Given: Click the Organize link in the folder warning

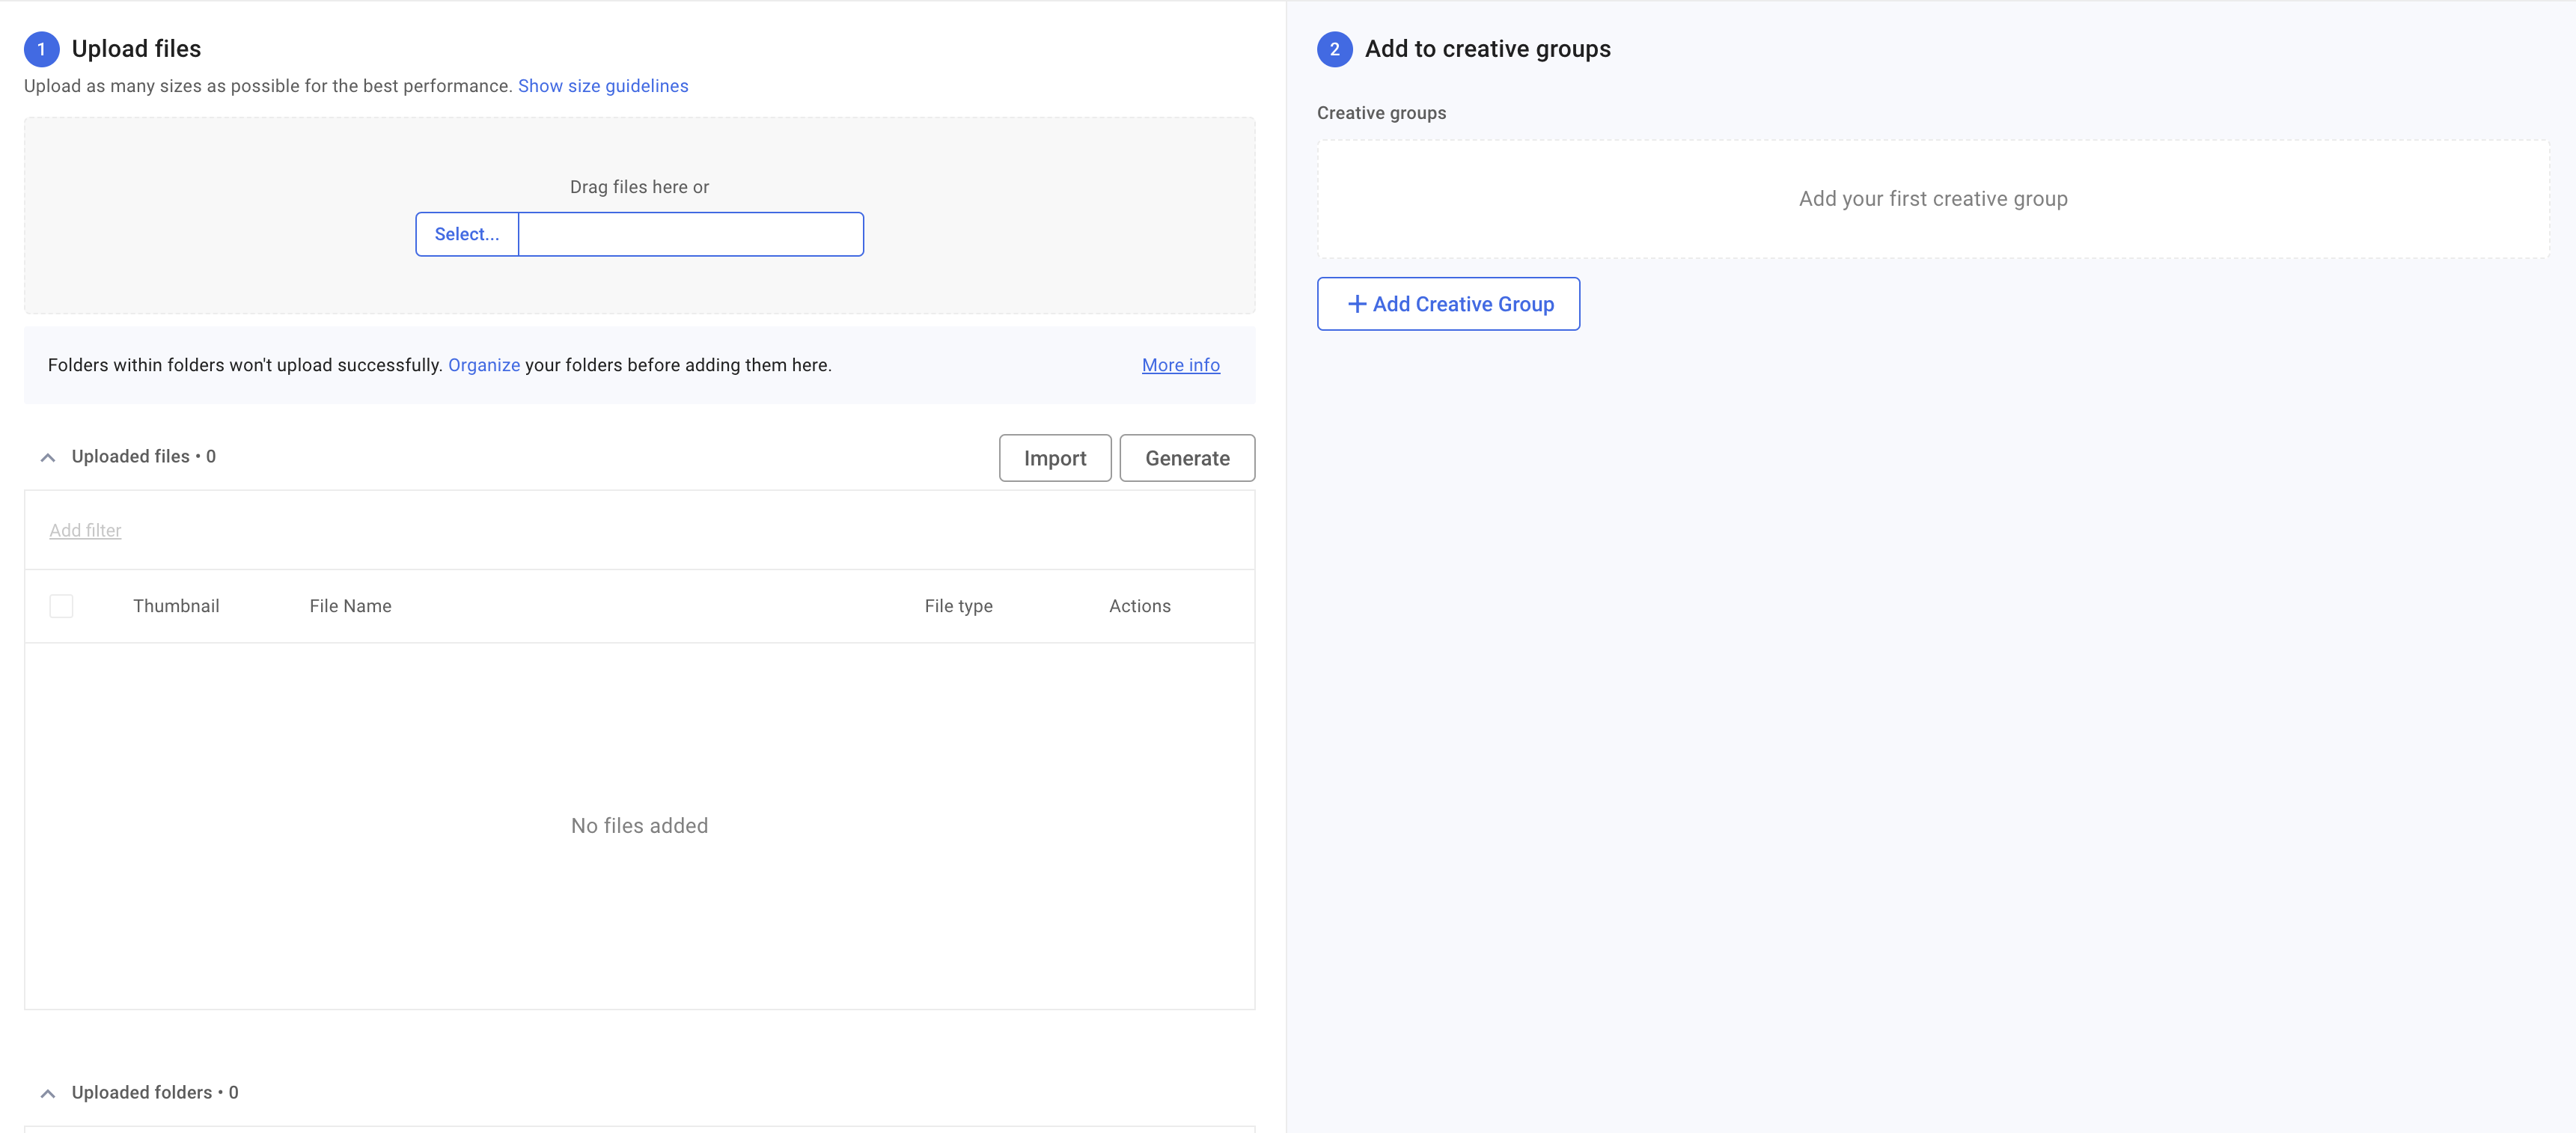Looking at the screenshot, I should pos(483,365).
